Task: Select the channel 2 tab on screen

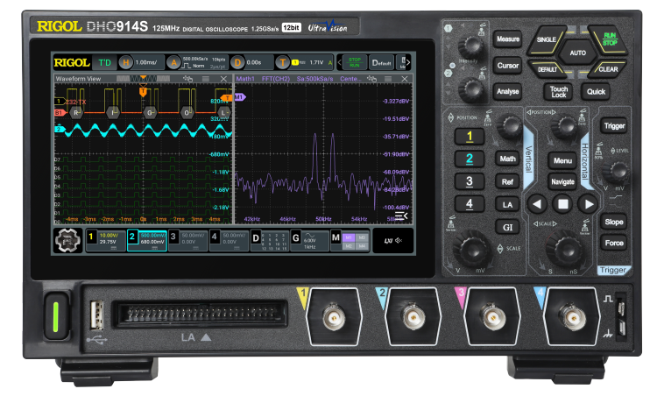Action: (x=146, y=241)
